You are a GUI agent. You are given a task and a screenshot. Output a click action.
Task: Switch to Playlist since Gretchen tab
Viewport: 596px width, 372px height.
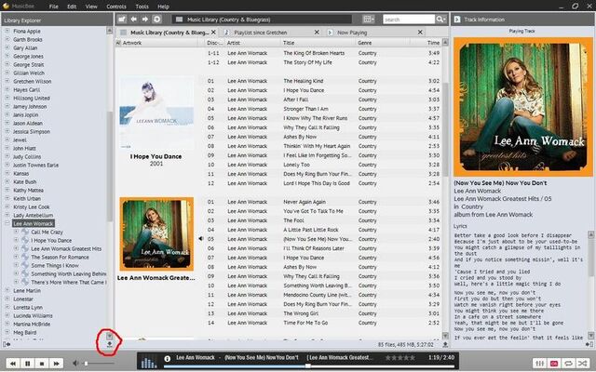pyautogui.click(x=261, y=33)
